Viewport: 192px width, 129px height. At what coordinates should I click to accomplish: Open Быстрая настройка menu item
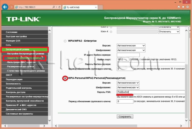[x=25, y=37]
